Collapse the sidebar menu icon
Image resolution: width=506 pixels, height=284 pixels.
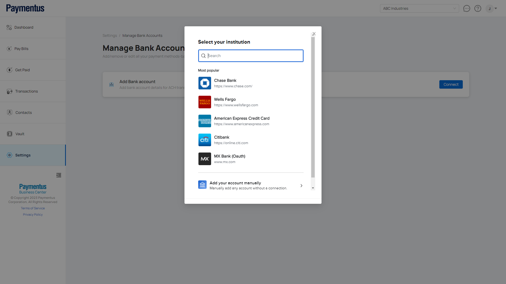[59, 175]
